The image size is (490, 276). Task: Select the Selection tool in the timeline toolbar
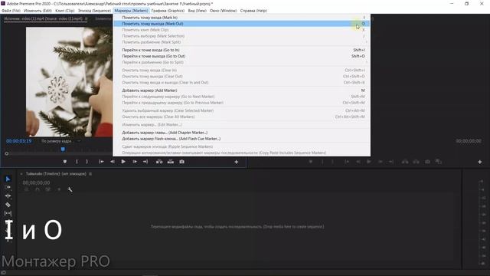[8, 179]
